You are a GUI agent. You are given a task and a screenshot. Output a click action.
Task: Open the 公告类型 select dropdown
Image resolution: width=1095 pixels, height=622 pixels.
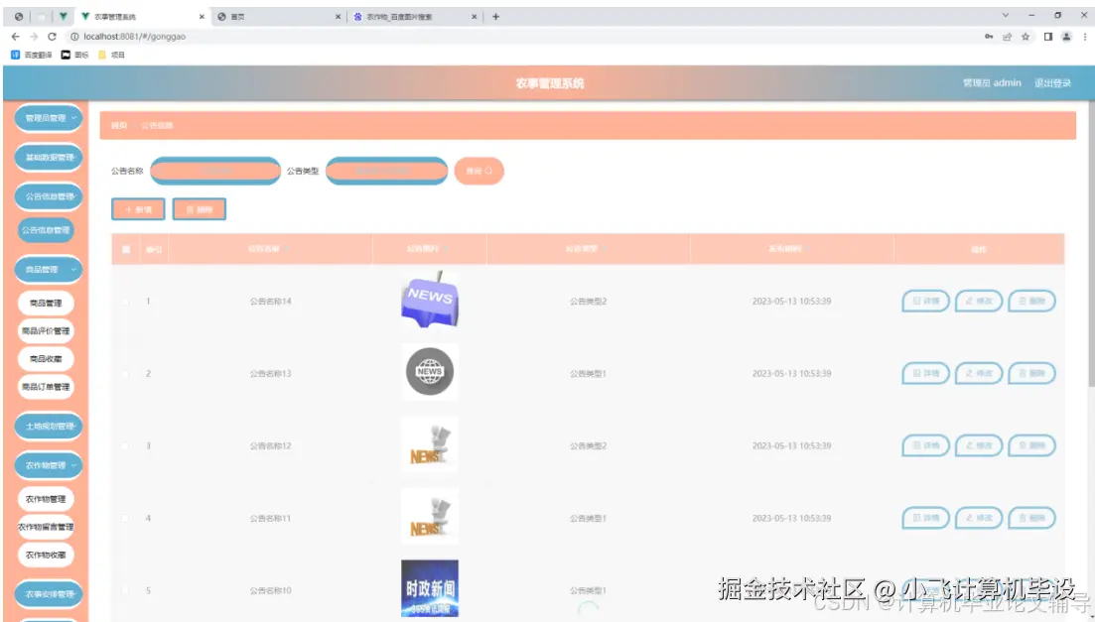click(387, 171)
